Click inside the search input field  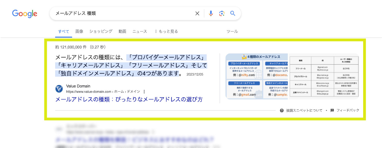click(x=122, y=13)
